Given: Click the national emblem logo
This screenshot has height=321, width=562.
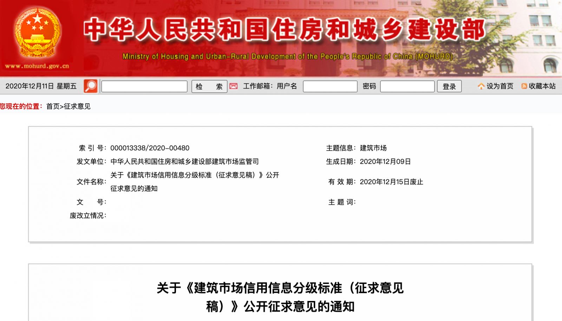Looking at the screenshot, I should click(x=37, y=33).
